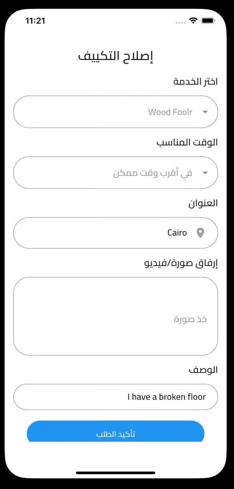Tap the chevron beside في أقرب وقت ممكن
234x489 pixels.
pyautogui.click(x=205, y=173)
